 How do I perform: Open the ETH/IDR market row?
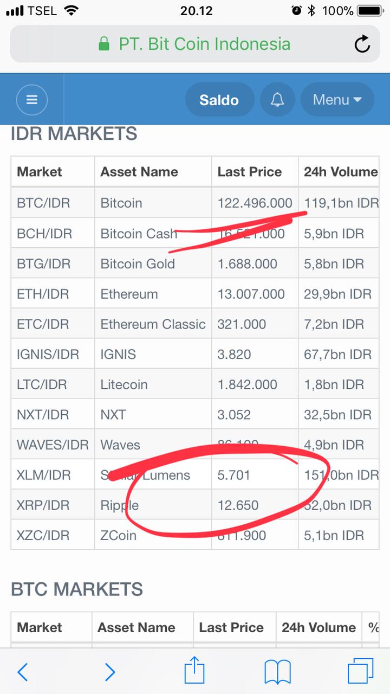click(x=43, y=294)
